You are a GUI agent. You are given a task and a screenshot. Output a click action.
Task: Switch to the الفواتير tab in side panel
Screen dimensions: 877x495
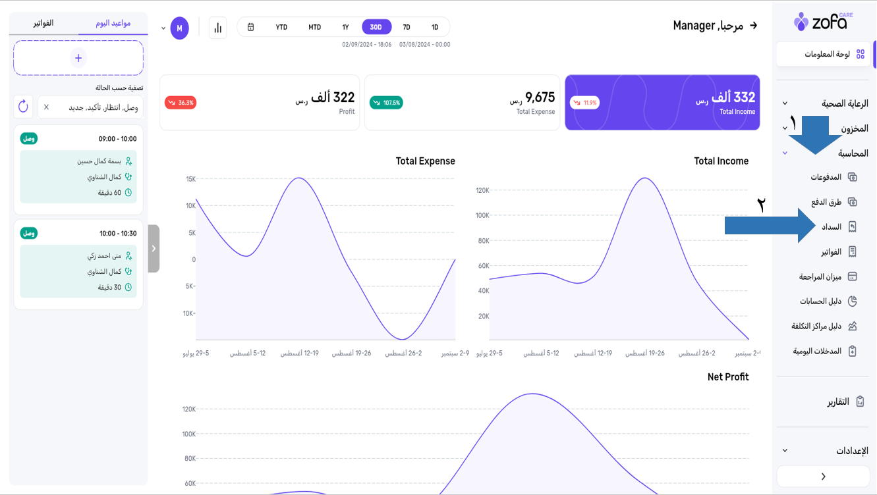point(43,23)
